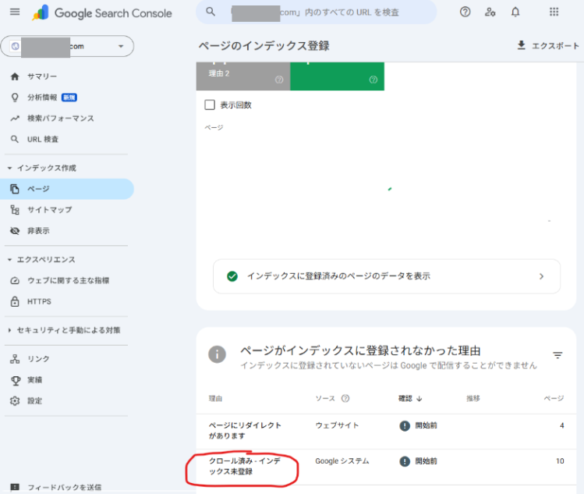Open クロール済み - インデックス未登録 row
Viewport: 584px width, 494px height.
(x=386, y=467)
